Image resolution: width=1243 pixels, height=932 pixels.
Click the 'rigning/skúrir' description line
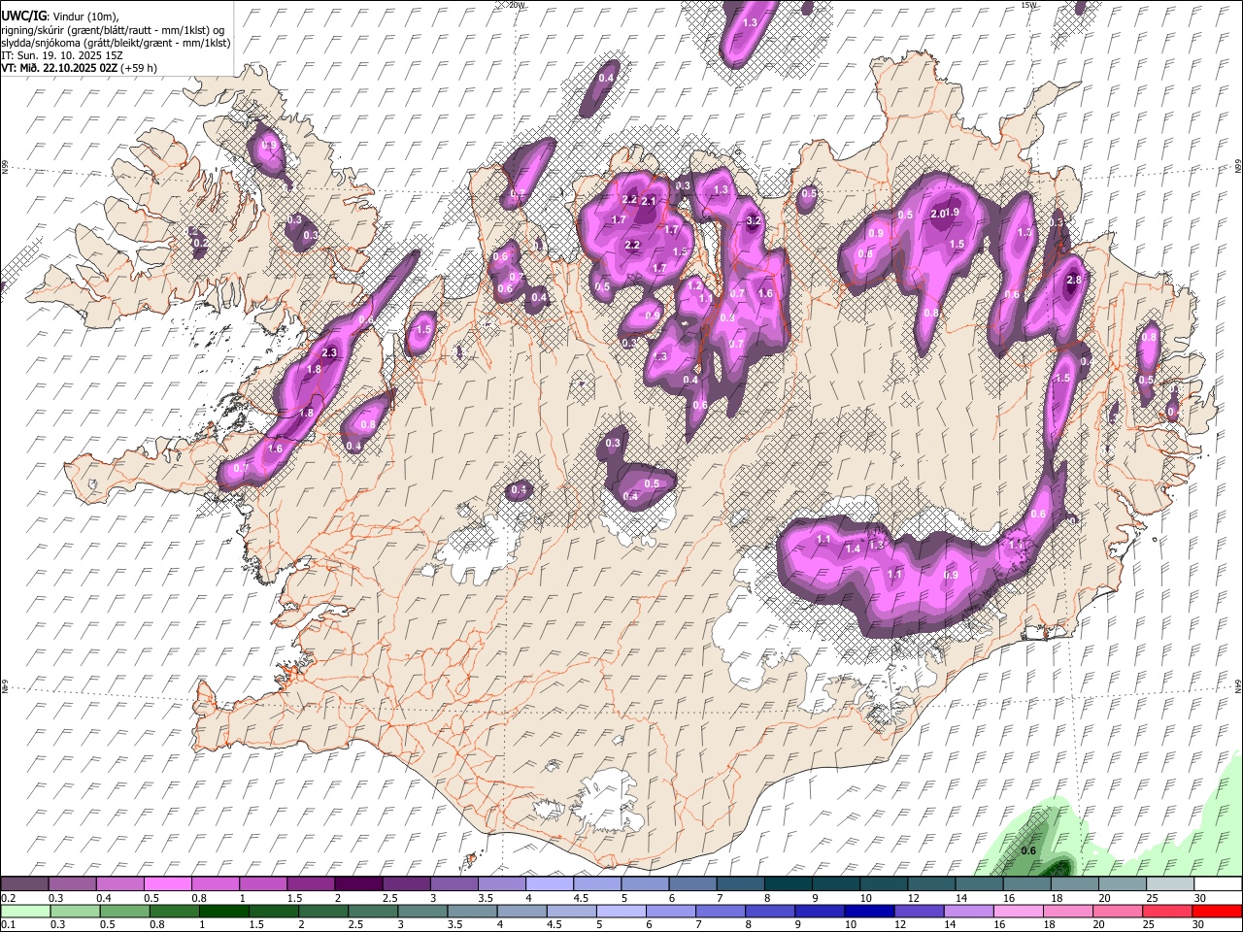click(112, 29)
